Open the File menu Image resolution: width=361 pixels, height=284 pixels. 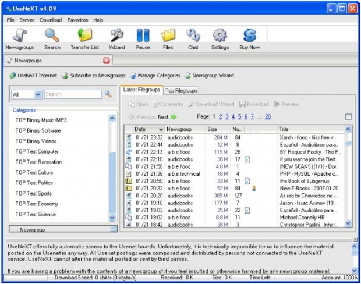pyautogui.click(x=10, y=20)
